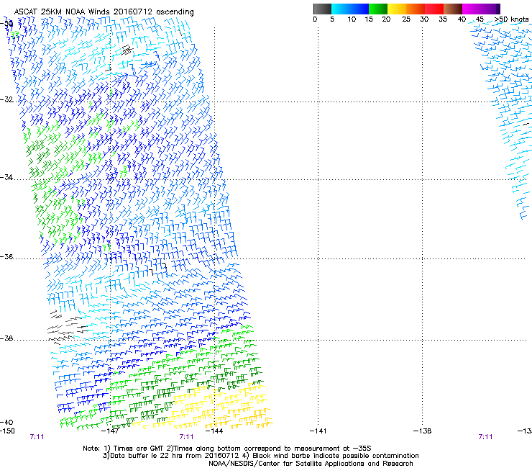Click the legend label '0'

[315, 19]
